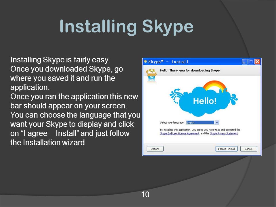Click the 'By installing this application' notice text
Screen dimensions: 276x207
tap(200, 130)
